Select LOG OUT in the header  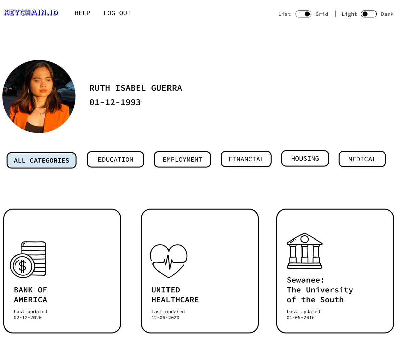(x=117, y=13)
